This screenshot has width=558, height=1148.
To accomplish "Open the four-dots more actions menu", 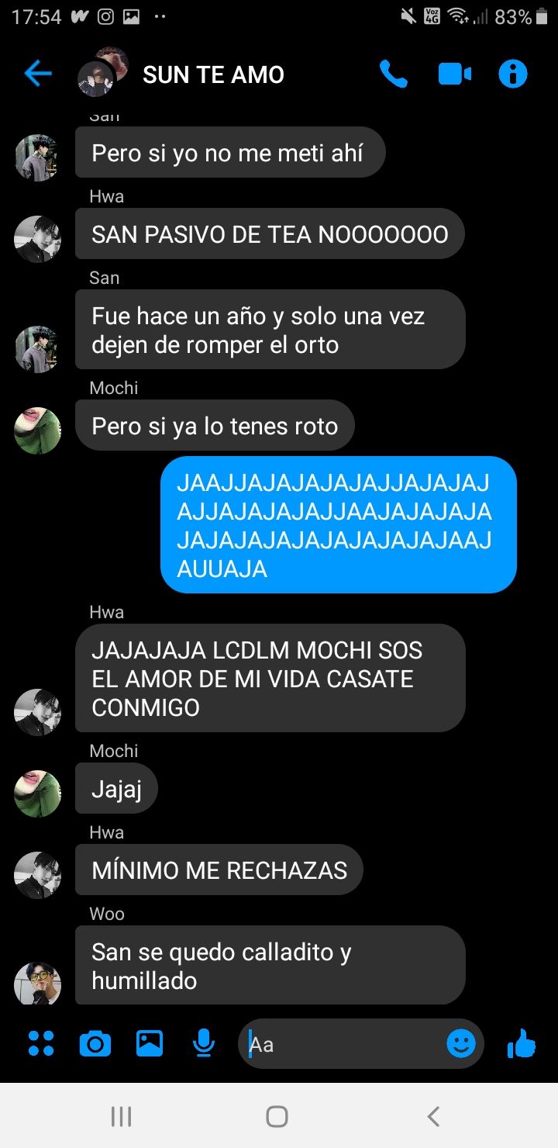I will [41, 1043].
